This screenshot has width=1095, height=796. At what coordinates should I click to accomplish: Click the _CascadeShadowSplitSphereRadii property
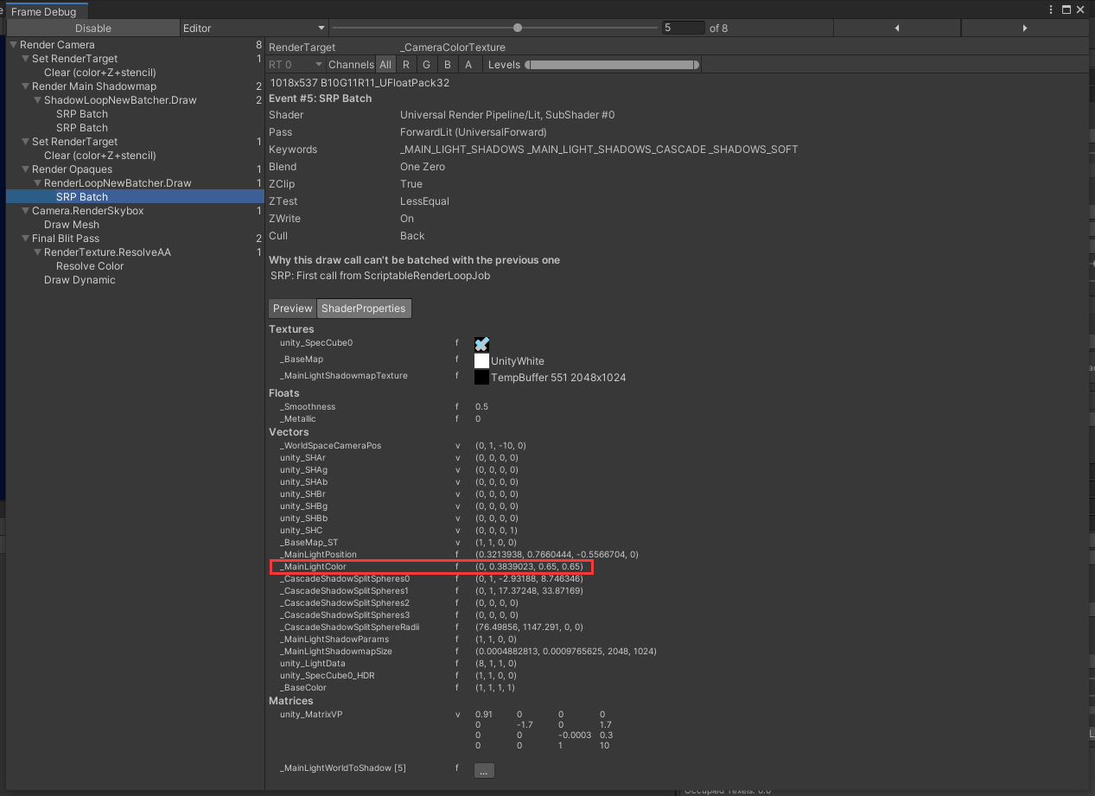click(x=349, y=627)
